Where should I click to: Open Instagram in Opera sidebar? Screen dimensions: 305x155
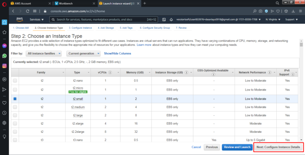coord(4,66)
